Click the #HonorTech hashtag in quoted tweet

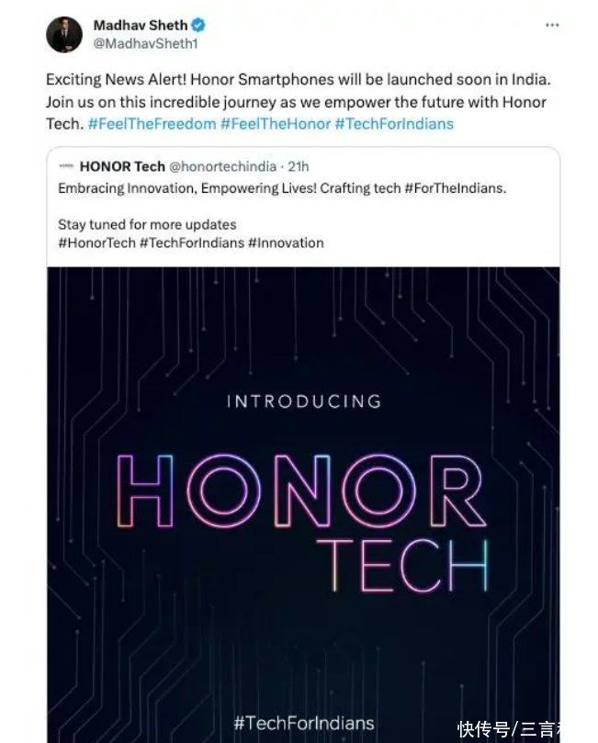click(96, 242)
